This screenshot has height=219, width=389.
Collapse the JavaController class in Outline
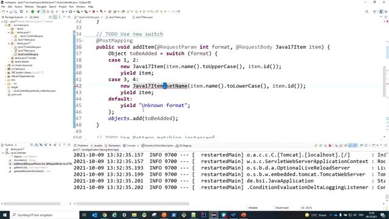3,153
